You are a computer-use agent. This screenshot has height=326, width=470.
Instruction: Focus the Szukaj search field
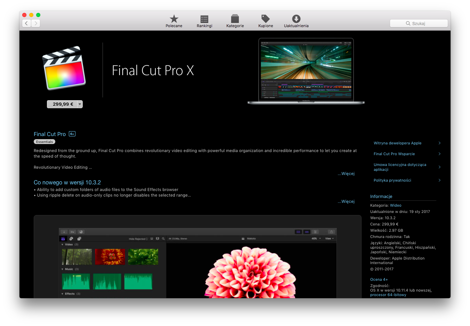(419, 23)
